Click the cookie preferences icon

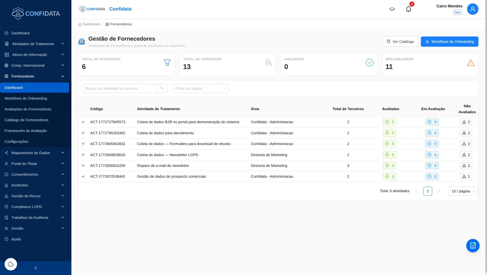[x=11, y=264]
